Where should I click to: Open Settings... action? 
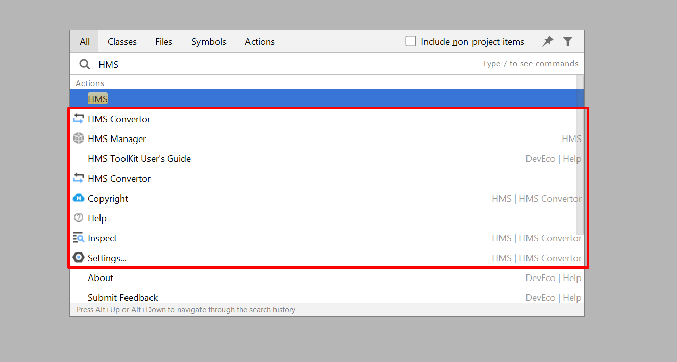click(327, 258)
